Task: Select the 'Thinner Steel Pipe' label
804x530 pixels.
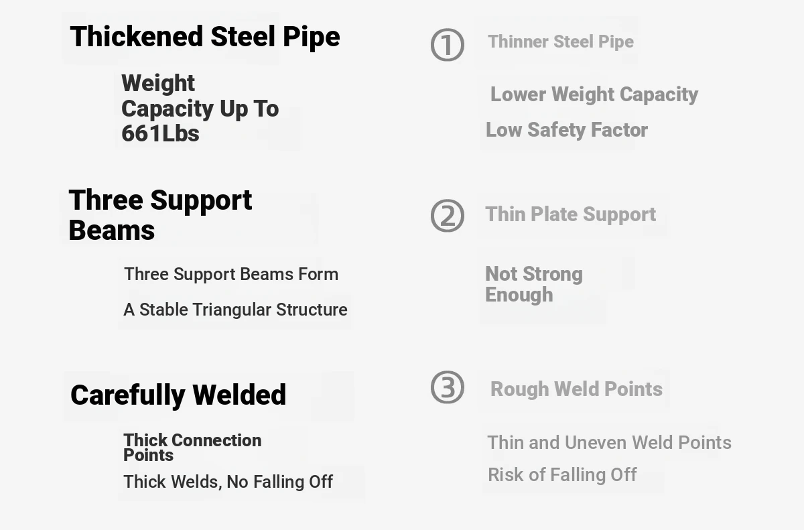Action: [561, 42]
